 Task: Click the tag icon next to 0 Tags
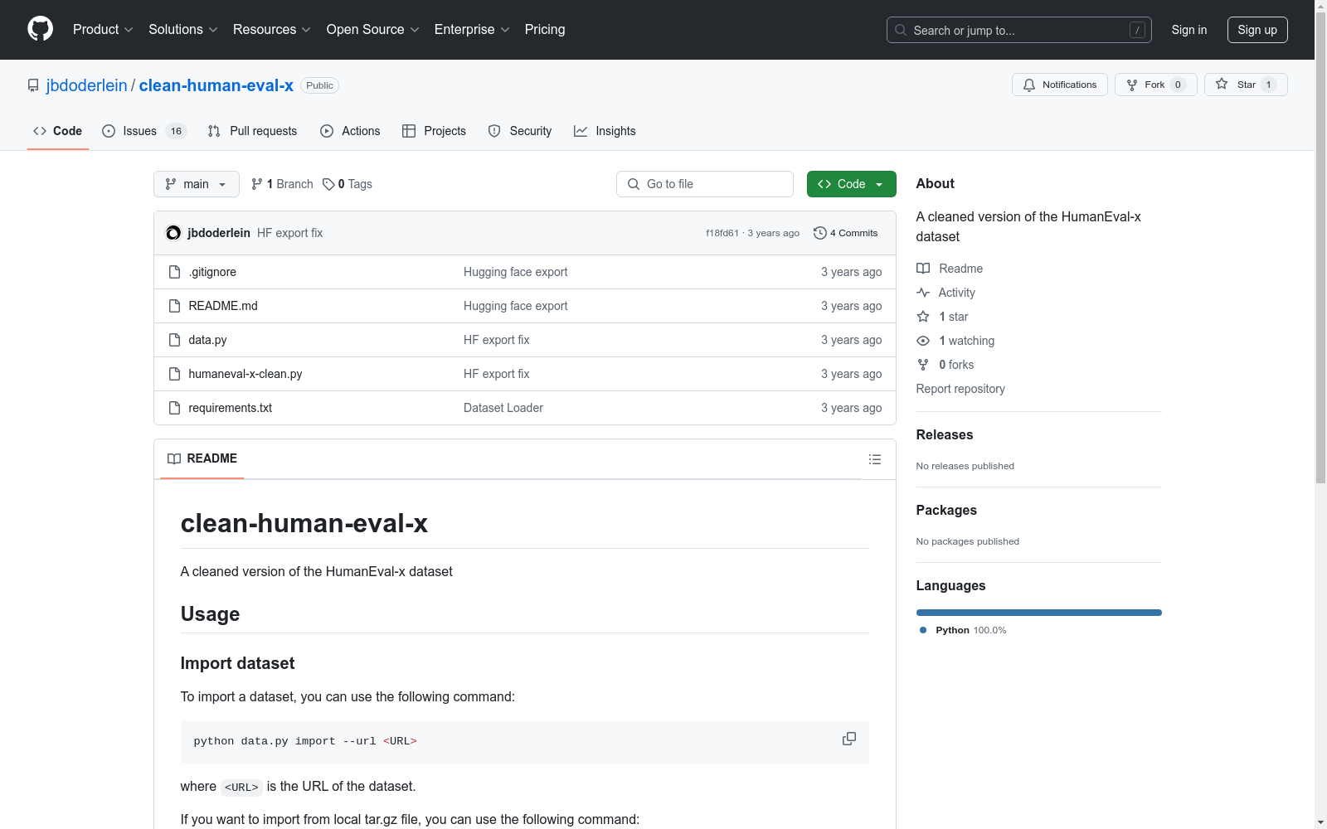click(x=328, y=184)
